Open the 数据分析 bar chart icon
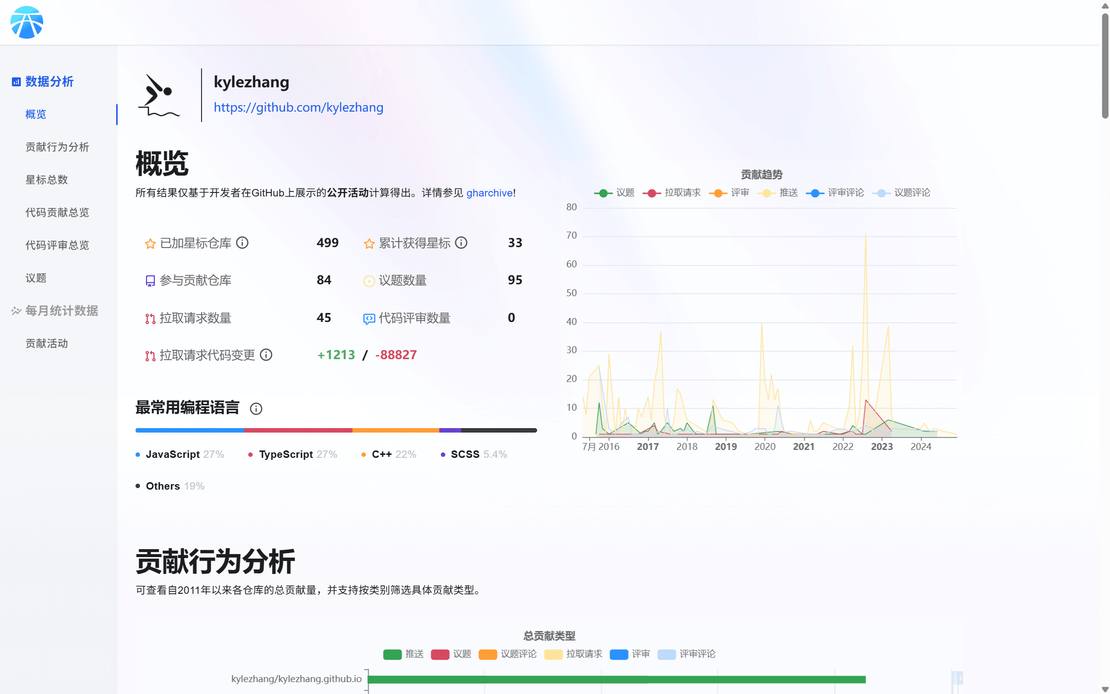Viewport: 1110px width, 694px height. [16, 82]
